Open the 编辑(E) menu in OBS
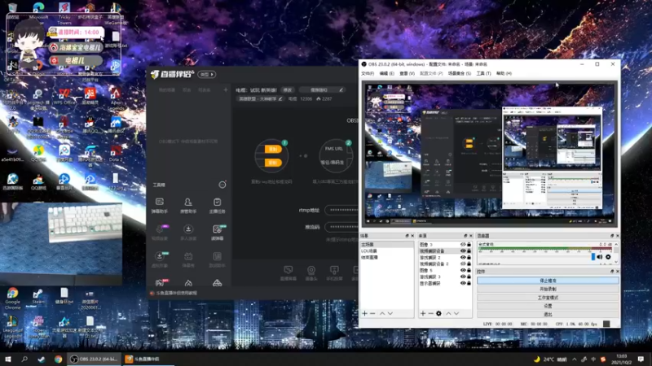Image resolution: width=652 pixels, height=366 pixels. click(386, 73)
